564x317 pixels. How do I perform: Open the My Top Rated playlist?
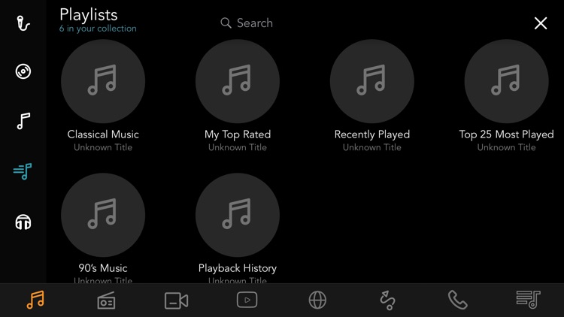[x=238, y=81]
